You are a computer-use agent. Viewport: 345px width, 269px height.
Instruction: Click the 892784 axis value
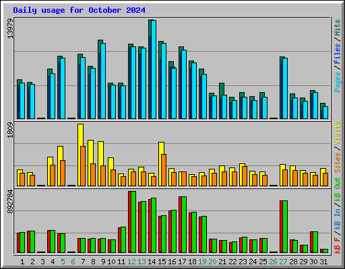pyautogui.click(x=10, y=202)
